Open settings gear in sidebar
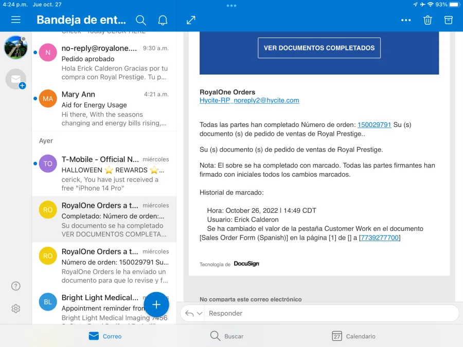The width and height of the screenshot is (463, 347). (x=16, y=308)
